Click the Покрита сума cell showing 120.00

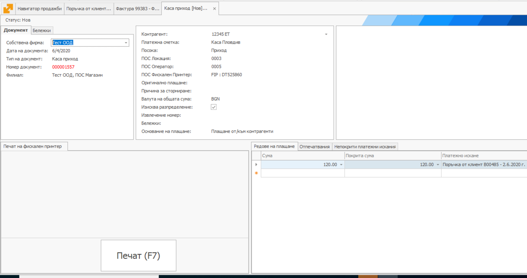coord(393,165)
